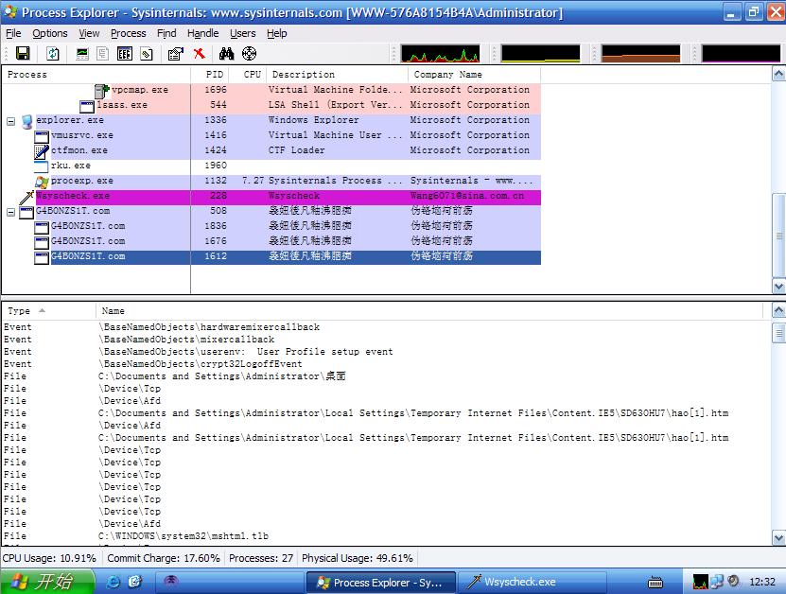The image size is (786, 594).
Task: Open the Handle menu
Action: (202, 33)
